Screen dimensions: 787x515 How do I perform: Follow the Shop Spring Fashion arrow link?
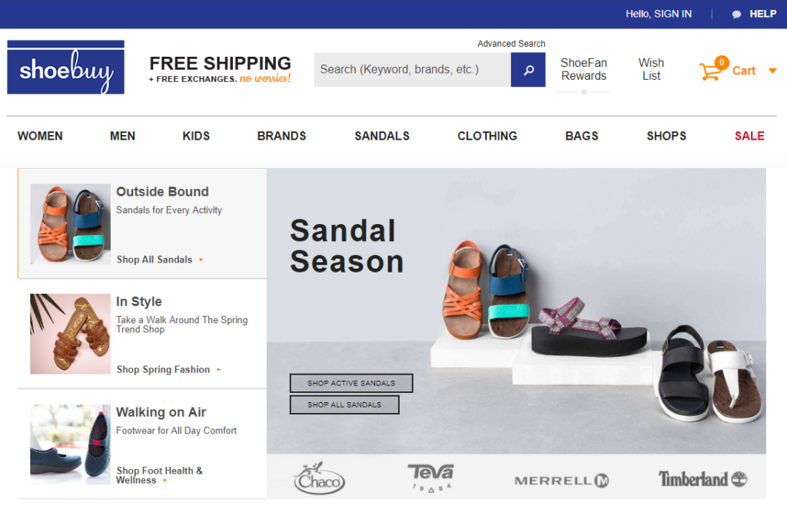click(x=168, y=369)
